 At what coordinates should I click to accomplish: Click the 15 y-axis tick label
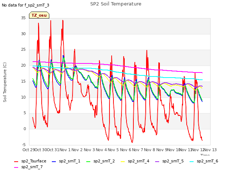23,81
